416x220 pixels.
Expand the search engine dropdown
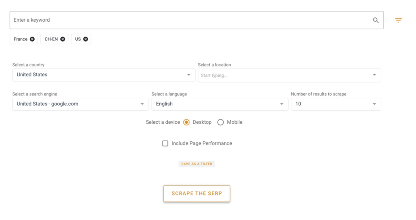[x=80, y=104]
